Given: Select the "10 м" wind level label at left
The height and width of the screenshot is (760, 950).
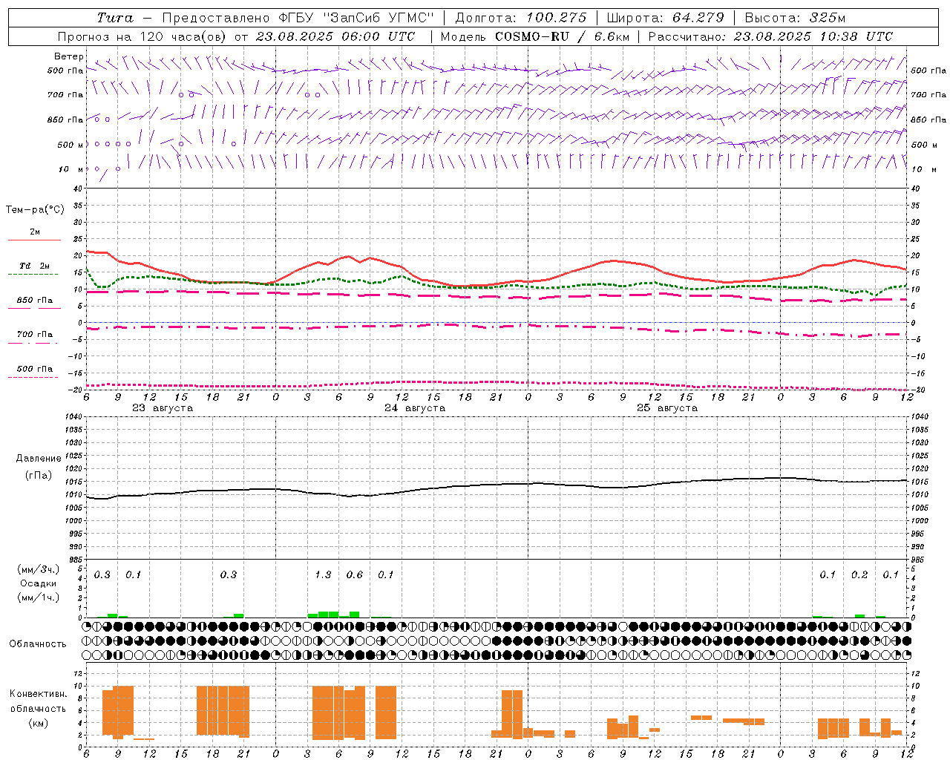Looking at the screenshot, I should coord(71,169).
